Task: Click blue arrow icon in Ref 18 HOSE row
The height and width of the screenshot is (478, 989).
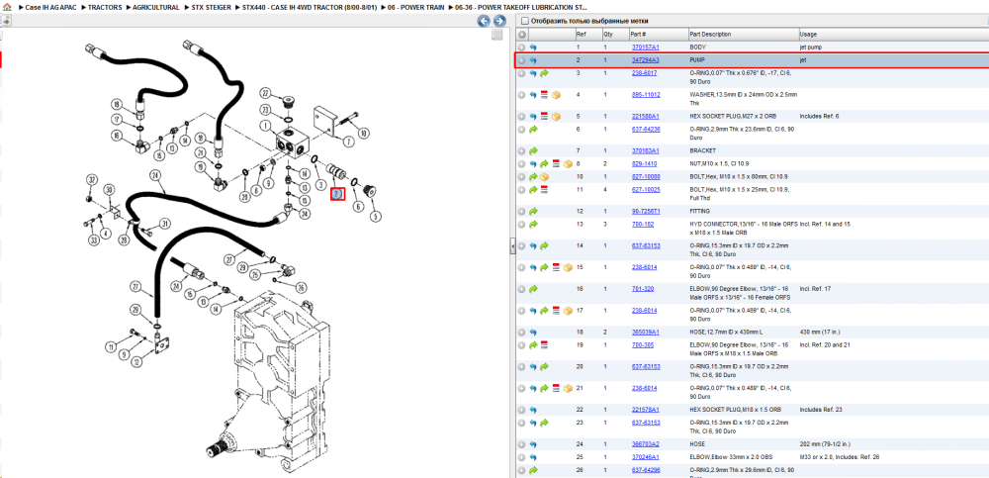Action: [532, 332]
